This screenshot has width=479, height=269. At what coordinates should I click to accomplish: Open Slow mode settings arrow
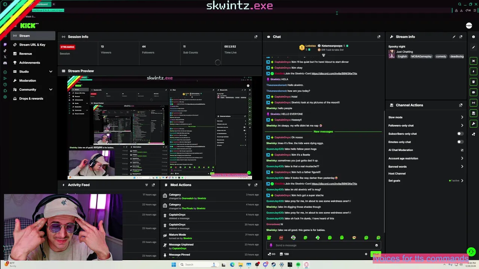tap(462, 117)
